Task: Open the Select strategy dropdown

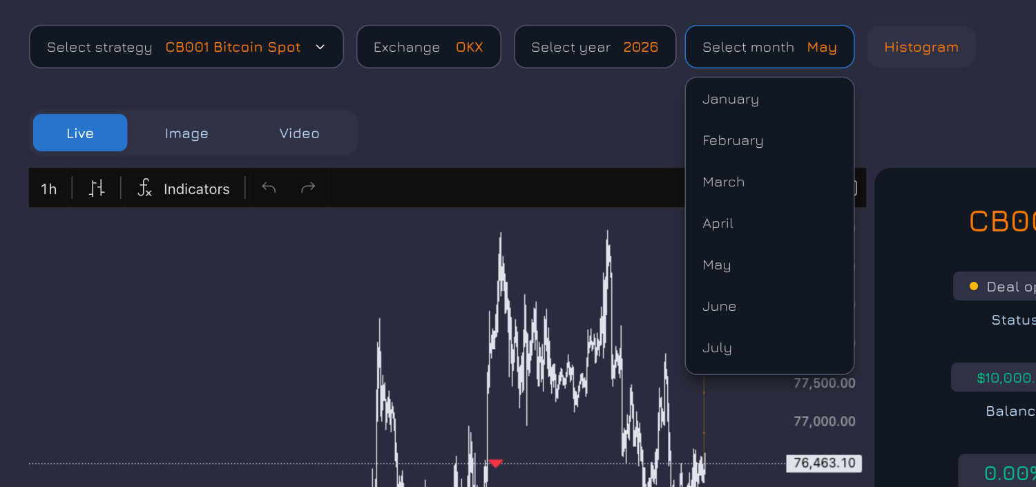Action: [x=186, y=47]
